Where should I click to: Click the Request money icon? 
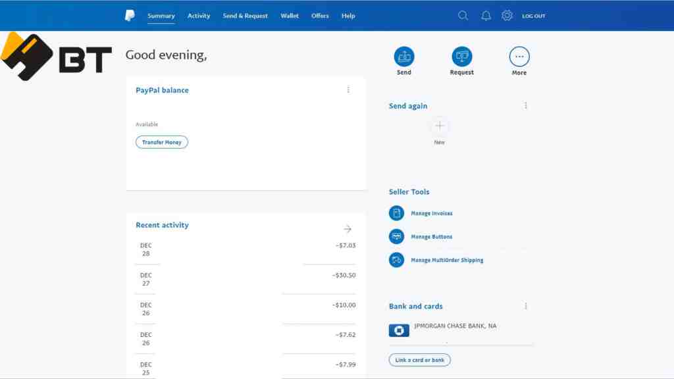[x=461, y=57]
